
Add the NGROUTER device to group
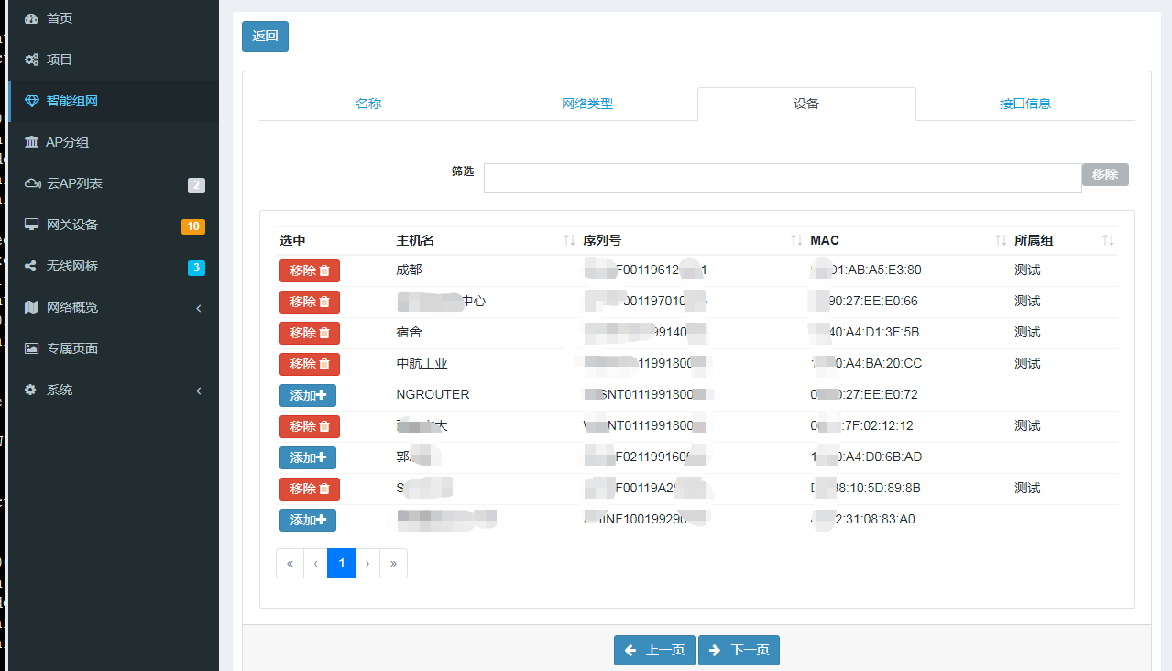coord(307,395)
